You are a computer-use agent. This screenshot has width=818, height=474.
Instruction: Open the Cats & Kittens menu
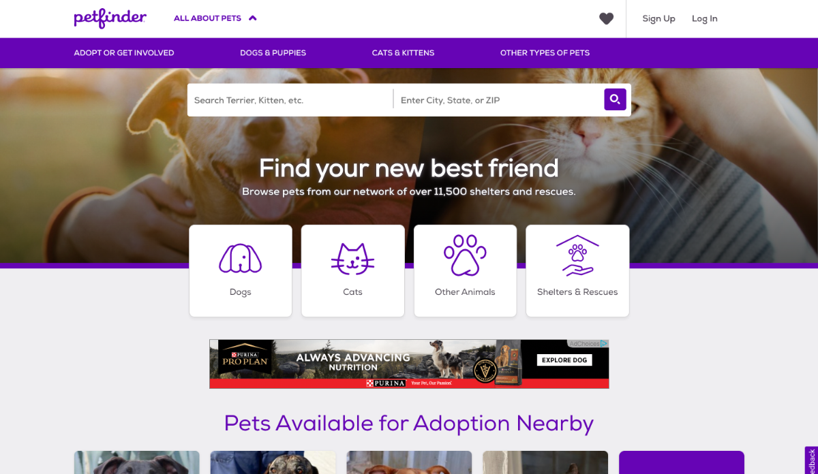tap(403, 52)
